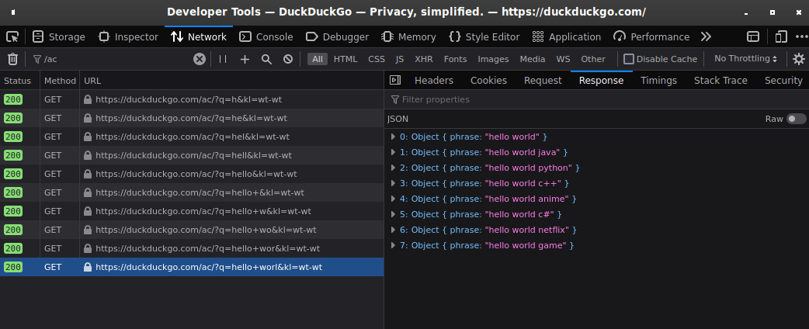Filter requests by HTML
This screenshot has width=809, height=329.
(345, 59)
